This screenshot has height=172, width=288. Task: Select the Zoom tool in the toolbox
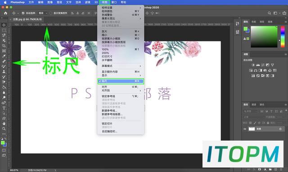[x=4, y=129]
